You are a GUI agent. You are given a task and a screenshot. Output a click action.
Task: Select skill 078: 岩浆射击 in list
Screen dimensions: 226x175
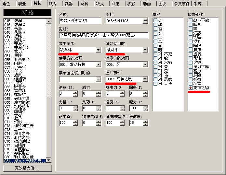(25, 149)
